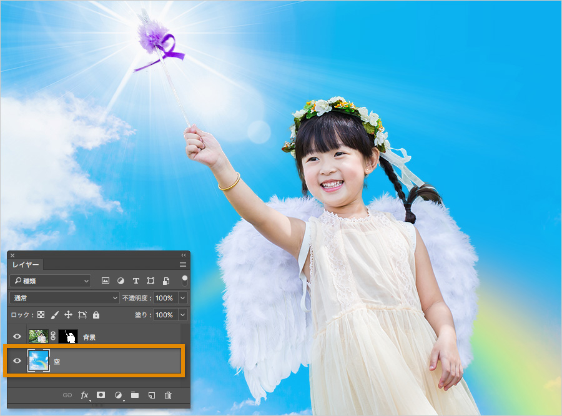Filter layers by shape icon
The width and height of the screenshot is (562, 416).
coord(151,281)
